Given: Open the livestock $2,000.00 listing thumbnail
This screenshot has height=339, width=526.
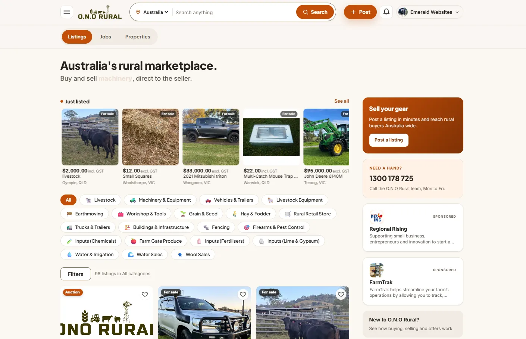Looking at the screenshot, I should [90, 137].
